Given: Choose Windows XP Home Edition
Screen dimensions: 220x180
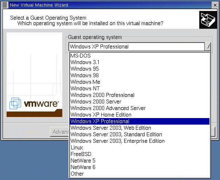Looking at the screenshot, I should point(140,115).
